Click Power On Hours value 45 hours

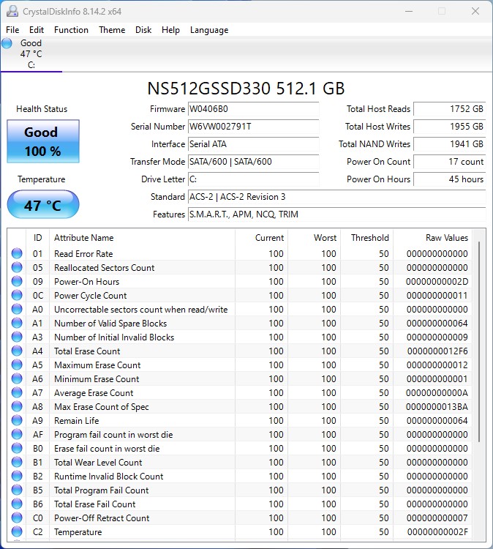pos(450,179)
